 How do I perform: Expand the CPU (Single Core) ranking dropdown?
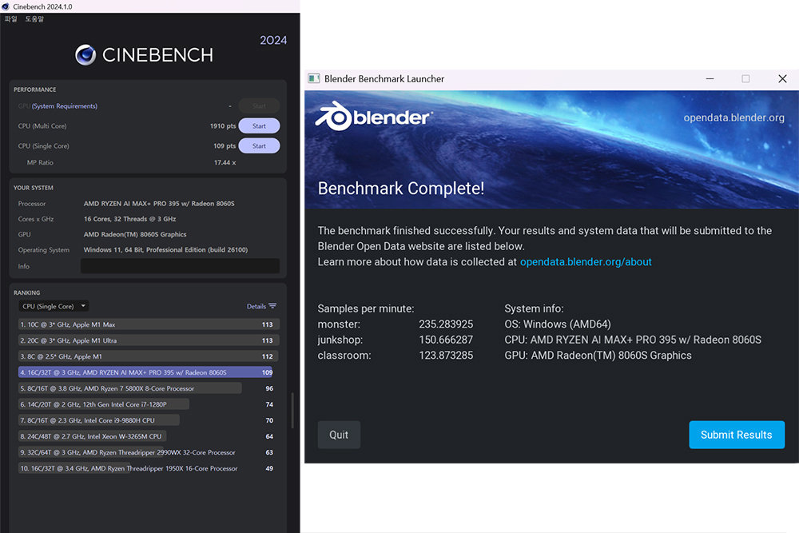54,306
